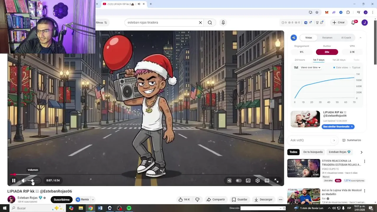Select the 1st 7 days range
Image resolution: width=377 pixels, height=212 pixels.
click(x=318, y=60)
